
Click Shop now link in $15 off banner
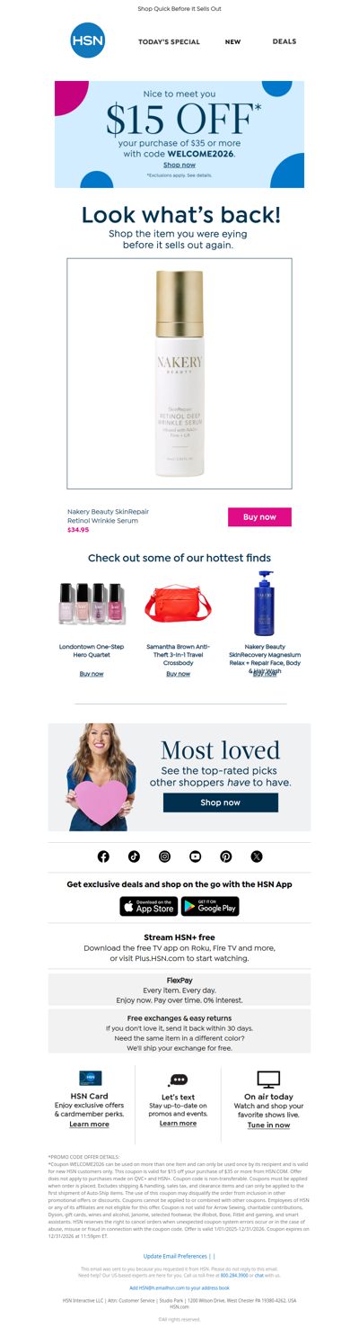tap(179, 165)
